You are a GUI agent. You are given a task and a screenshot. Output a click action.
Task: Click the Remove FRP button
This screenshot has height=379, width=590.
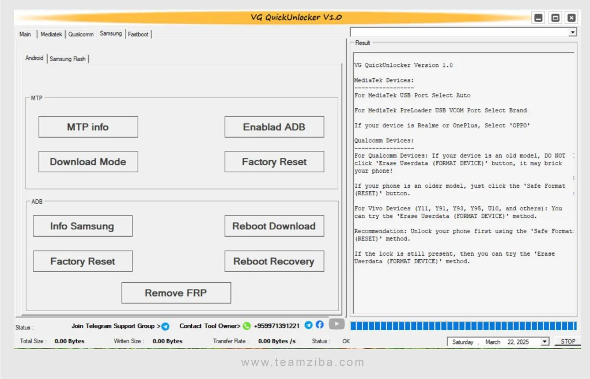click(x=176, y=293)
